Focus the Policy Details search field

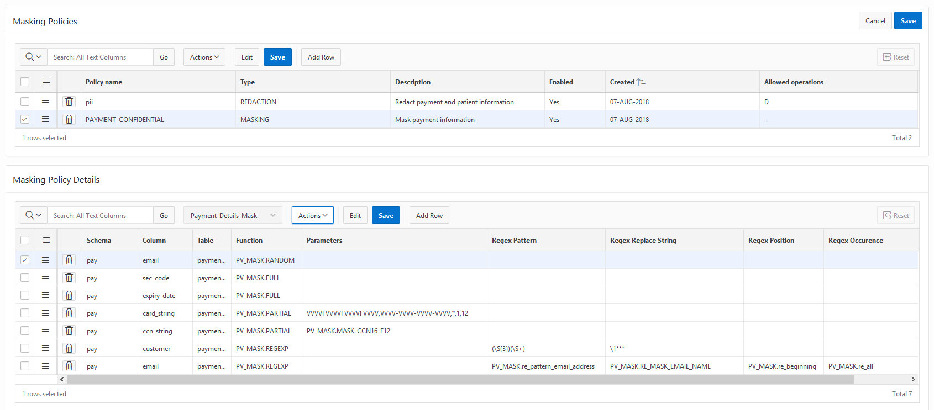(100, 215)
